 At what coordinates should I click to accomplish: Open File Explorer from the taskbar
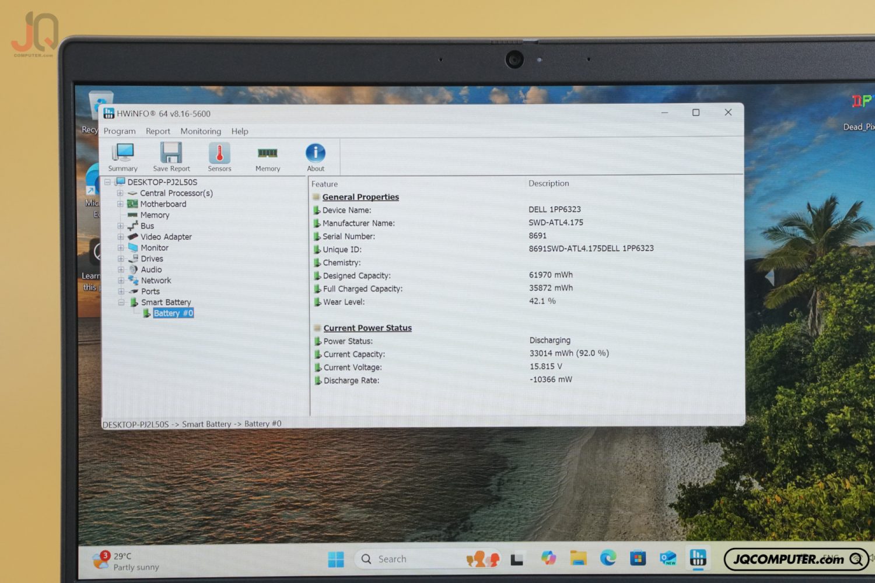578,559
